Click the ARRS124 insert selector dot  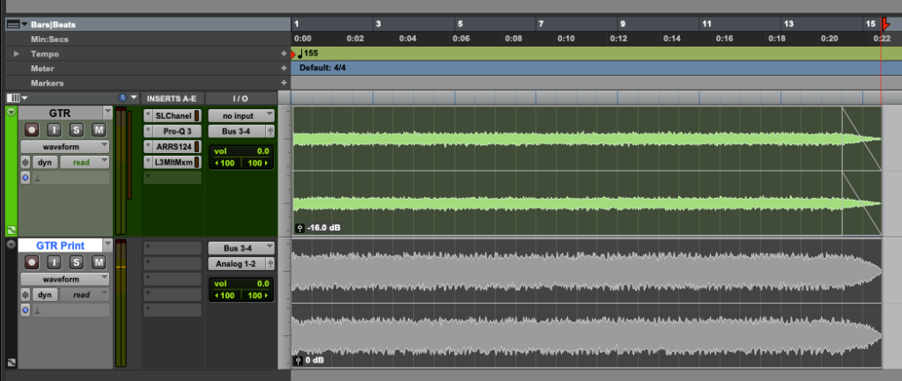tap(148, 147)
